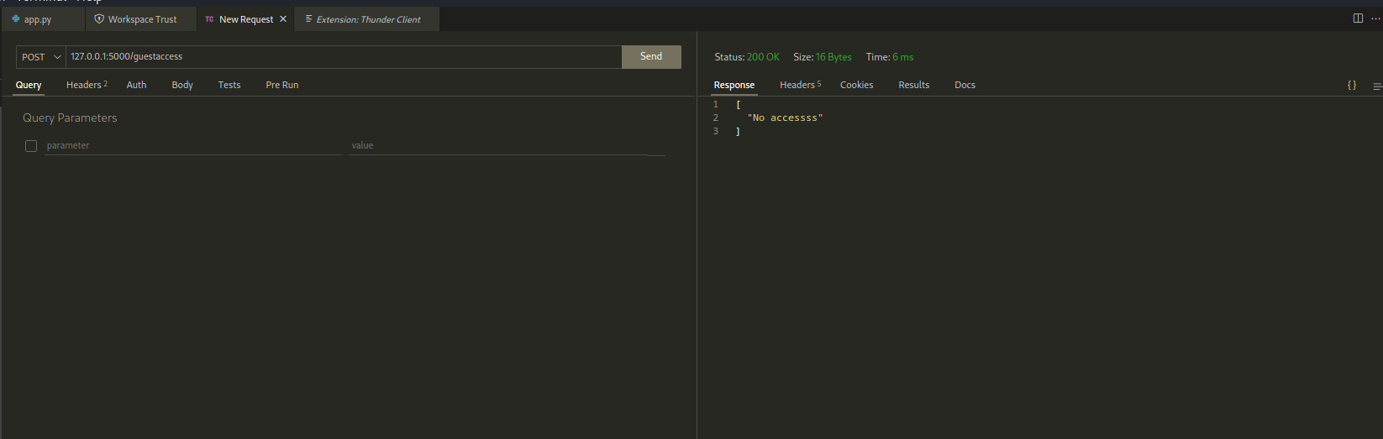Select the New Request tab

click(245, 19)
